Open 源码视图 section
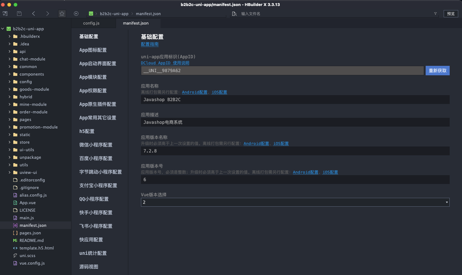 tap(89, 266)
